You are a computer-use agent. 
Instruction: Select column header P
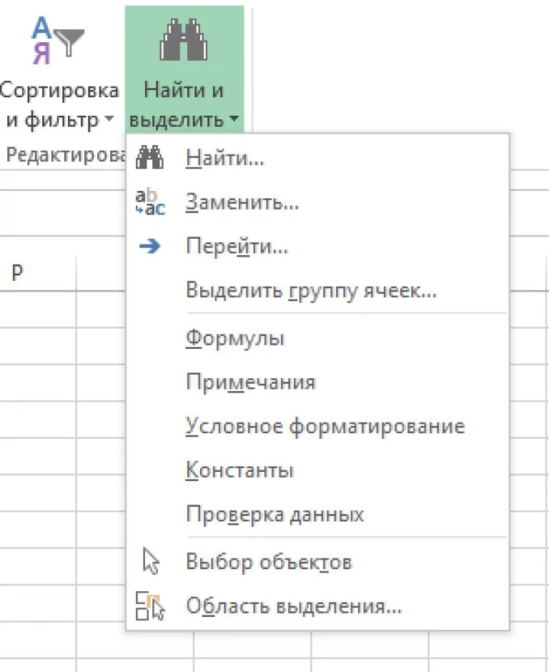pyautogui.click(x=17, y=272)
